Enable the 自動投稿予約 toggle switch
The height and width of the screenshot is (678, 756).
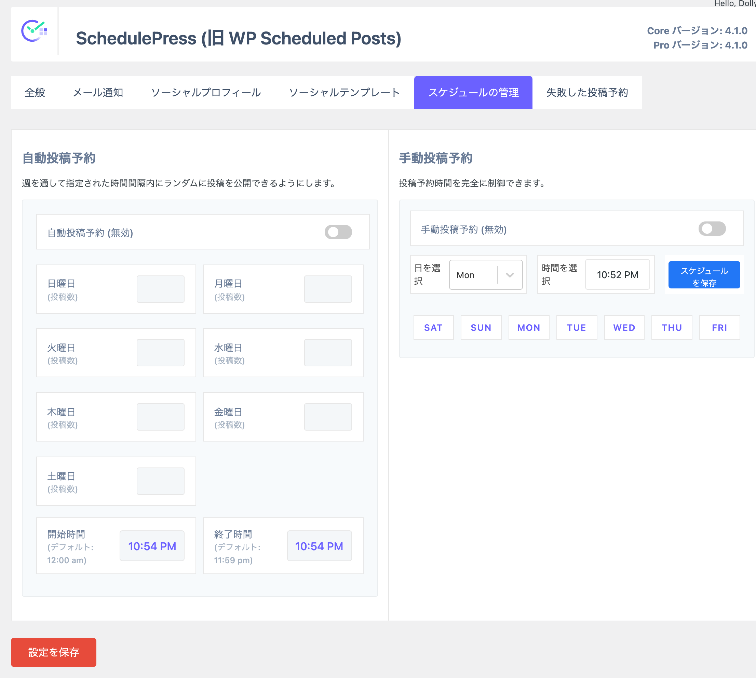coord(338,232)
